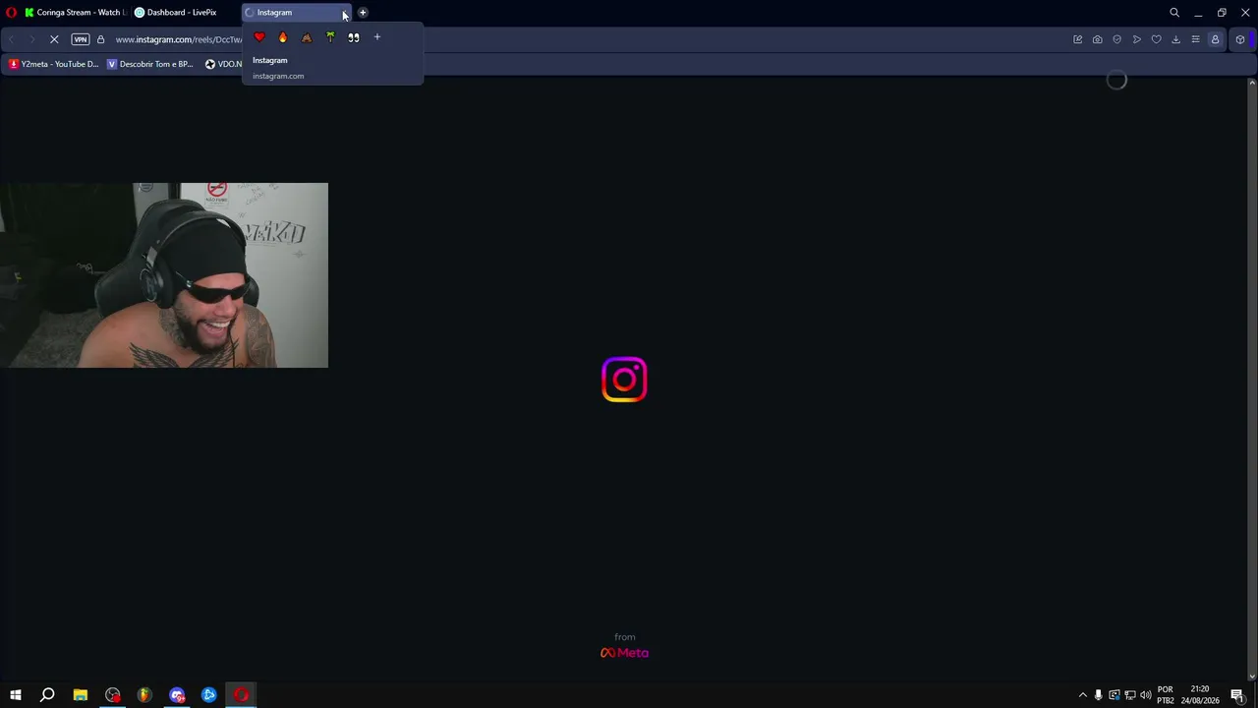Switch to the Dashboard - LivePix tab

click(x=182, y=13)
